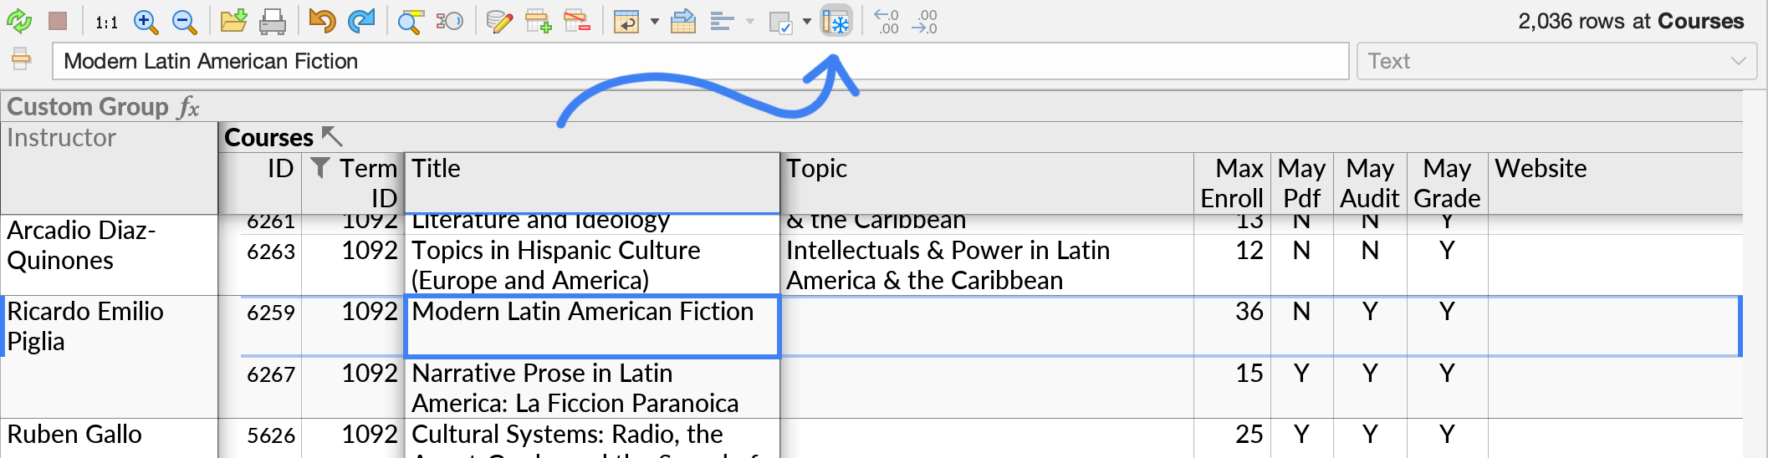Click the Max Enroll column header
The width and height of the screenshot is (1768, 458).
click(x=1232, y=183)
